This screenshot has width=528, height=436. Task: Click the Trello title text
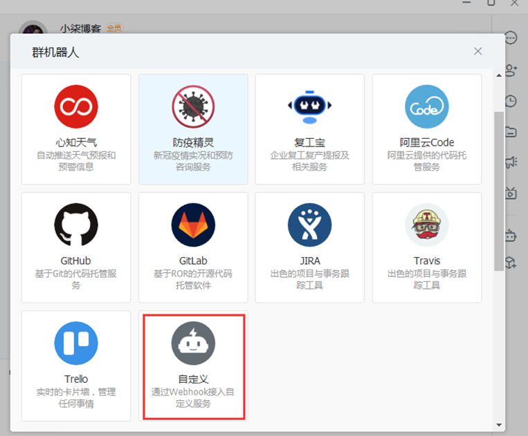click(76, 379)
